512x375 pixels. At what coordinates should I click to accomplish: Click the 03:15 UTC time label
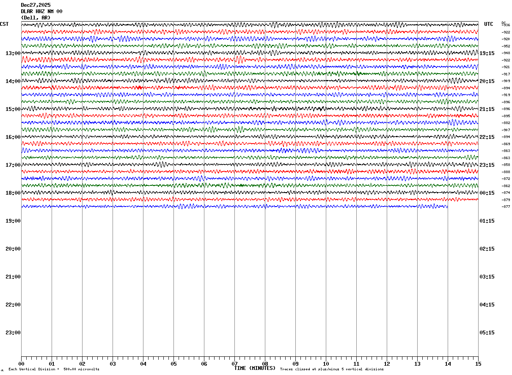pos(487,277)
